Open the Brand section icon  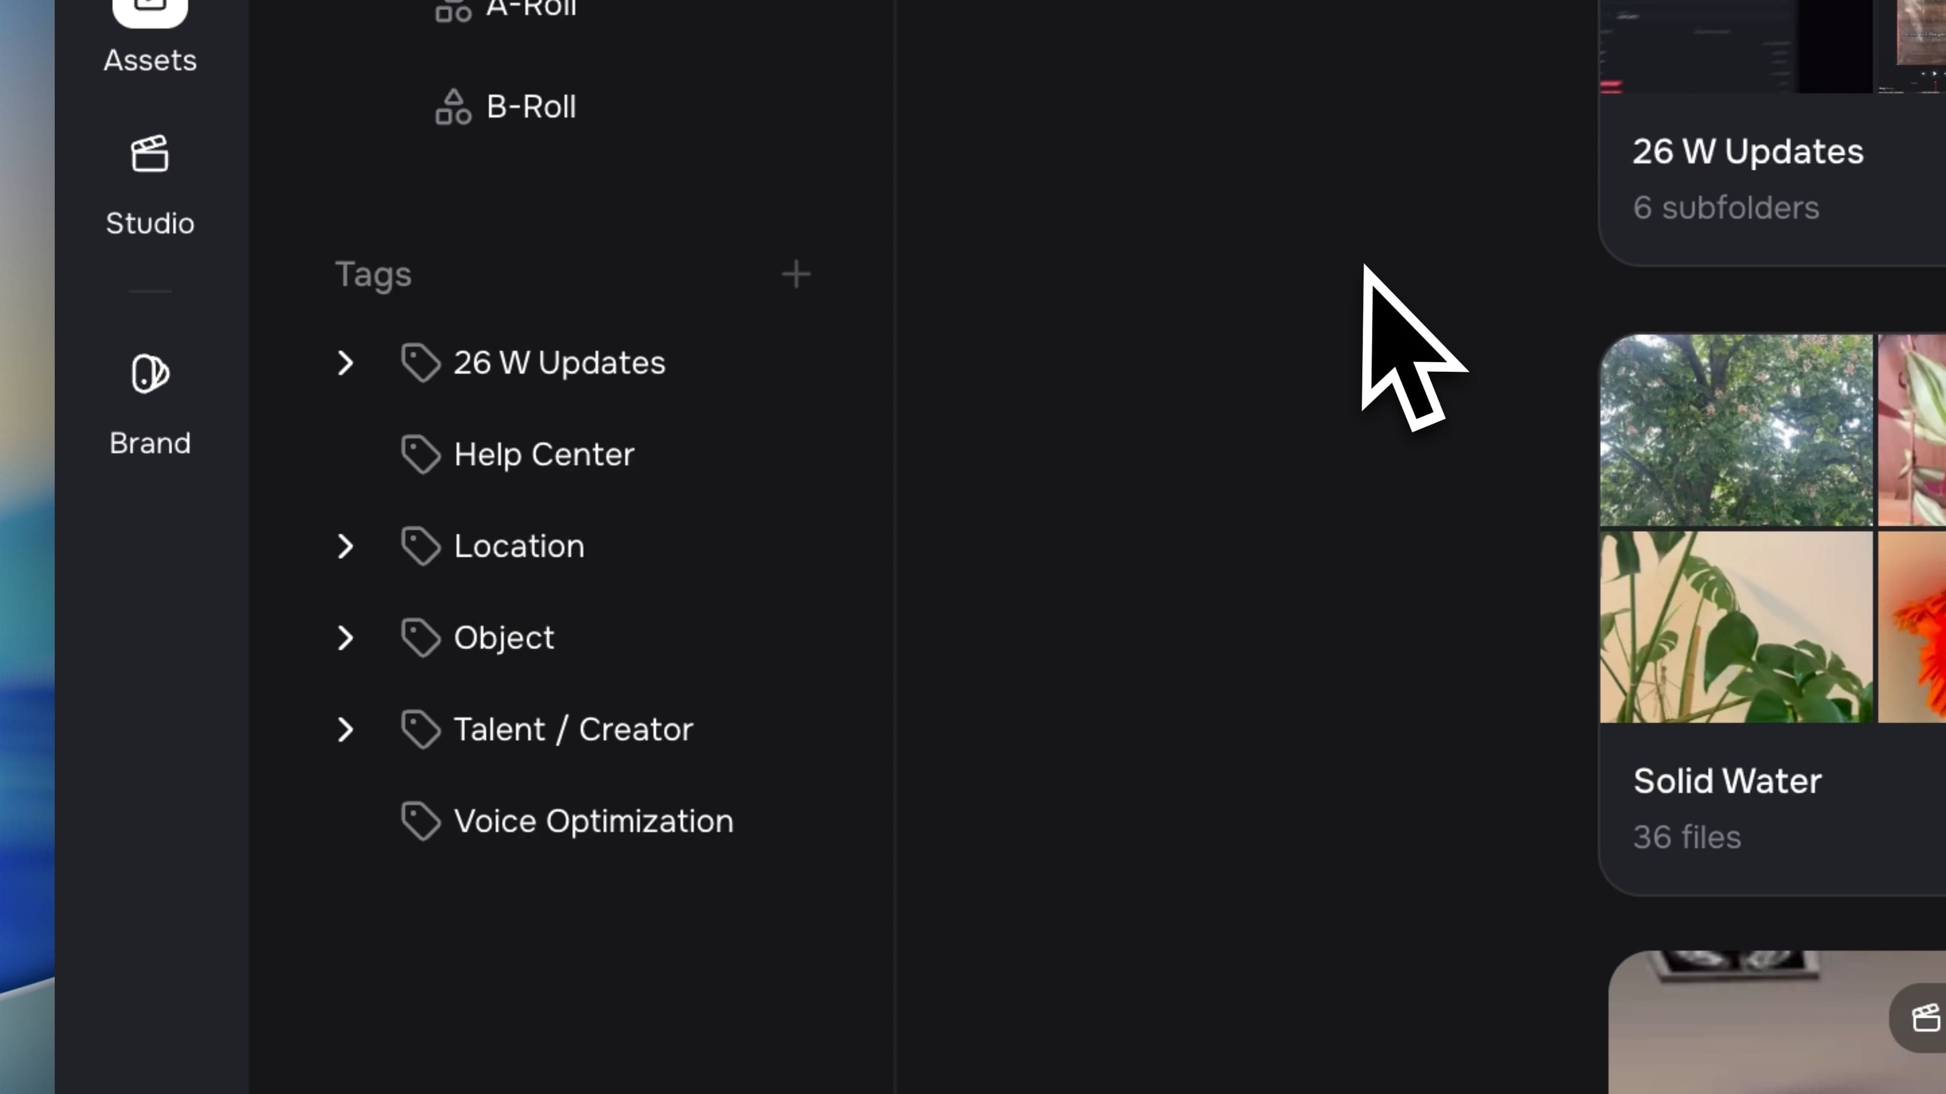point(149,373)
